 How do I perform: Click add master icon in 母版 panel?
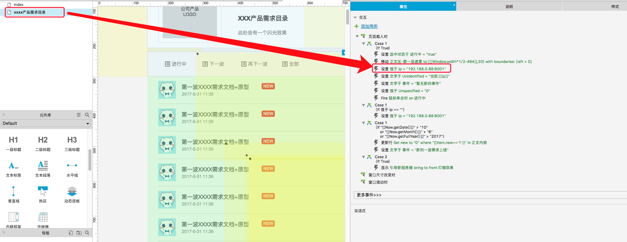(x=71, y=233)
